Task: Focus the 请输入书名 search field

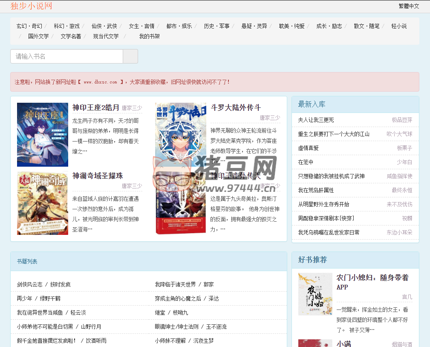Action: coord(66,56)
